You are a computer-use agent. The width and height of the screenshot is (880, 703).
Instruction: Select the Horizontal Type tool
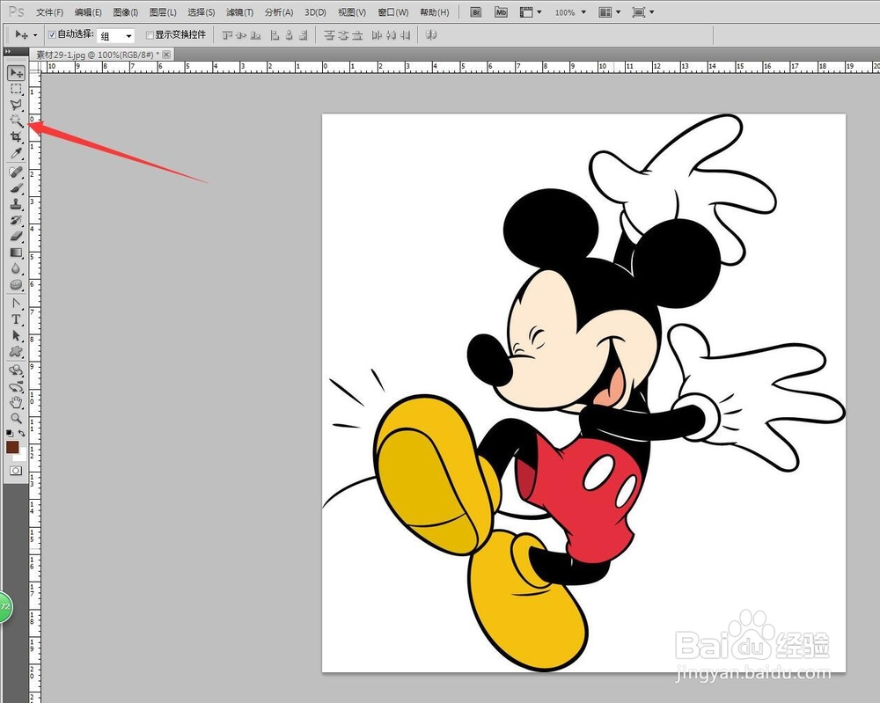click(16, 319)
